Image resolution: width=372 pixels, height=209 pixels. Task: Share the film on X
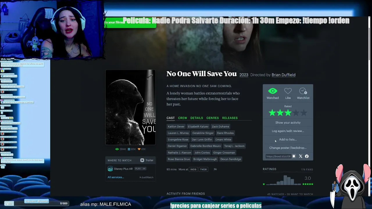(301, 156)
